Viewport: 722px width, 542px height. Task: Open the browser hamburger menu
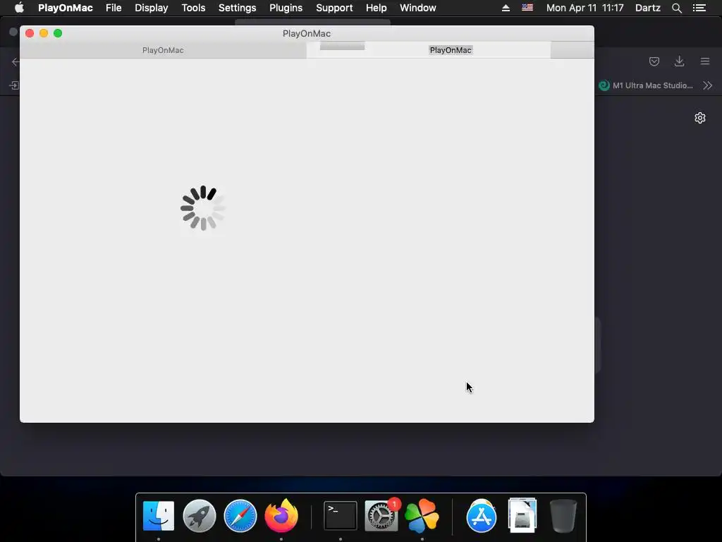(x=705, y=61)
